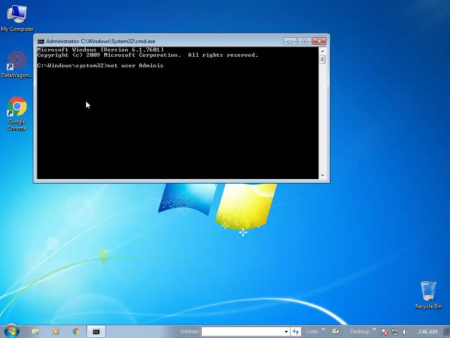Click the Address toolbar label
This screenshot has width=450, height=338.
click(x=190, y=331)
